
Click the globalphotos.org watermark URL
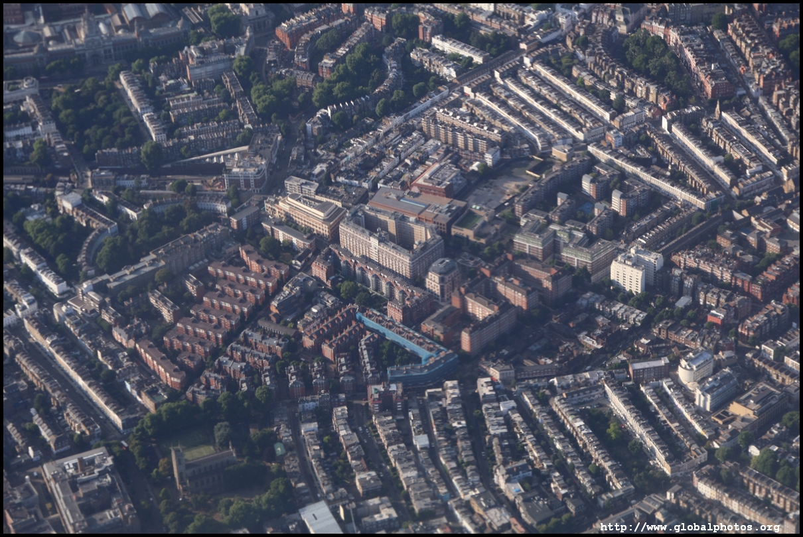click(690, 528)
